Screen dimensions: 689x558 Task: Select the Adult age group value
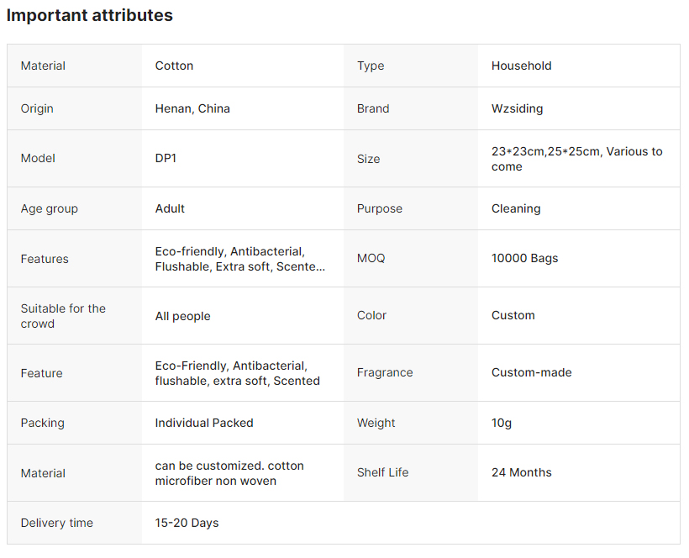170,208
